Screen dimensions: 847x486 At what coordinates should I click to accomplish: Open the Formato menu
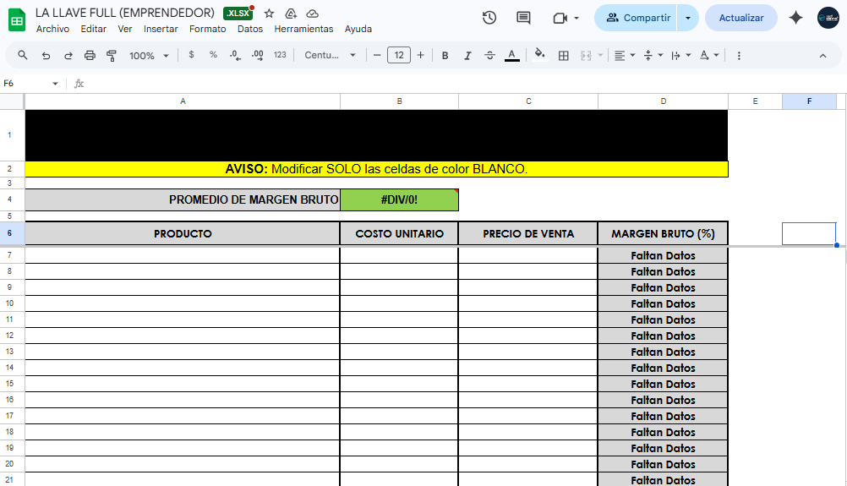(207, 29)
